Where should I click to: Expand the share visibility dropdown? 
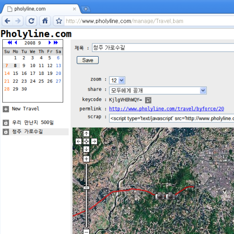(x=158, y=90)
